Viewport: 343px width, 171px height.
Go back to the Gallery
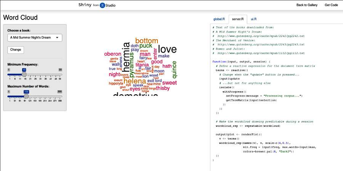307,5
